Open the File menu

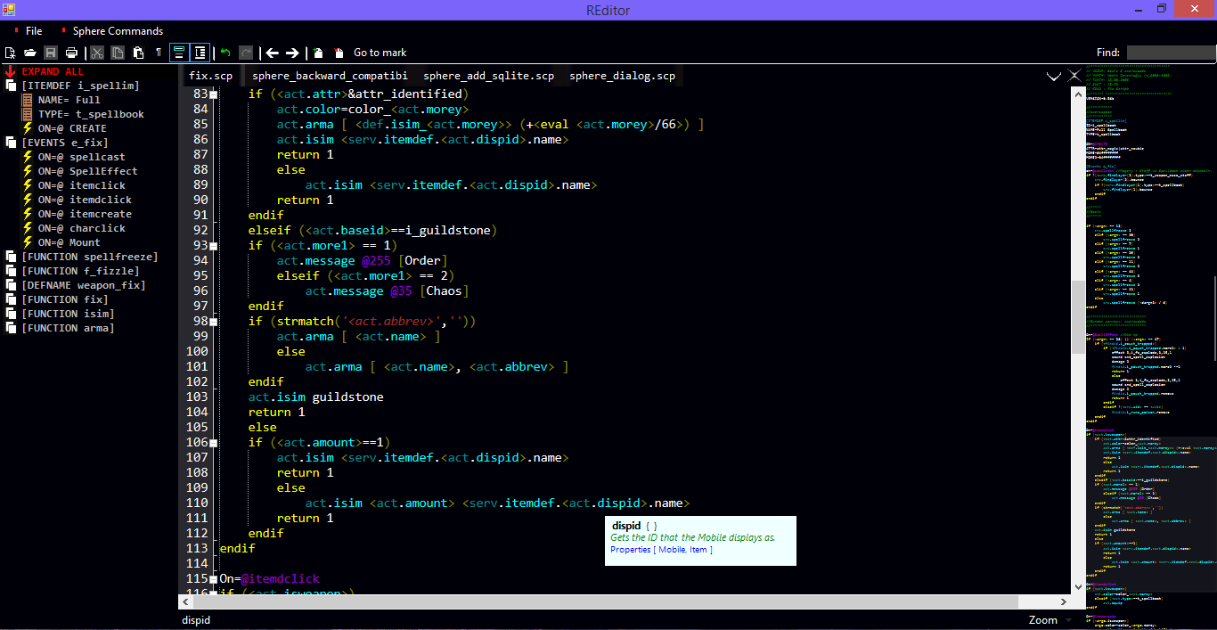tap(34, 31)
